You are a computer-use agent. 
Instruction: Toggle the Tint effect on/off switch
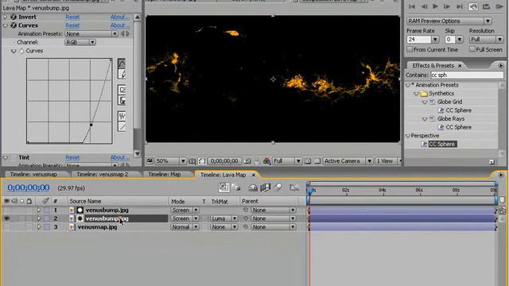pos(14,157)
